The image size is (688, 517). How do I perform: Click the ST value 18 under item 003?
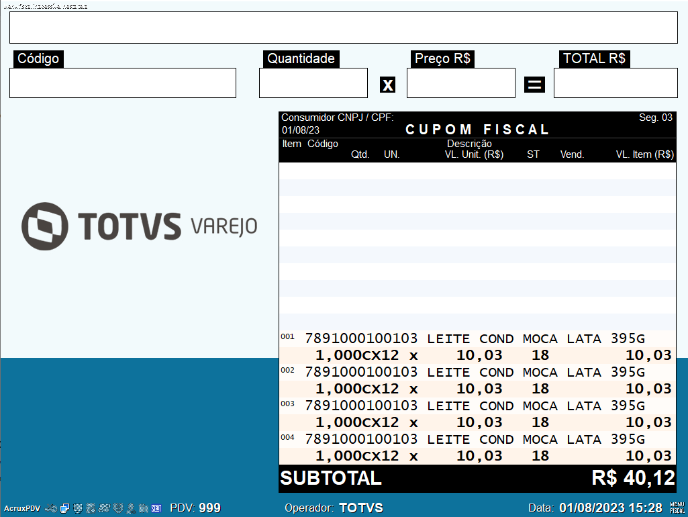(540, 422)
